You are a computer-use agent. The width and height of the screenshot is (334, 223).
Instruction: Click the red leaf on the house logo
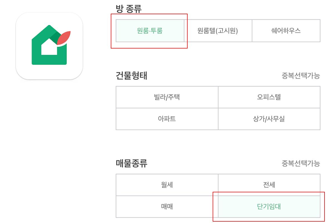tap(64, 38)
